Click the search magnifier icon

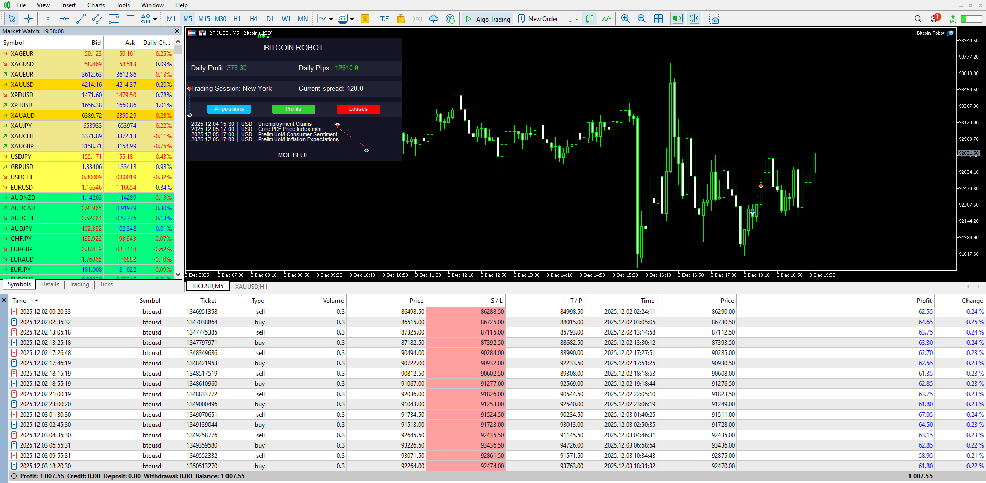click(918, 19)
